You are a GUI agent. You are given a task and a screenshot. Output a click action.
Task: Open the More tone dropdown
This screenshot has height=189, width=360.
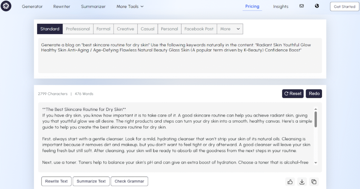(x=230, y=29)
